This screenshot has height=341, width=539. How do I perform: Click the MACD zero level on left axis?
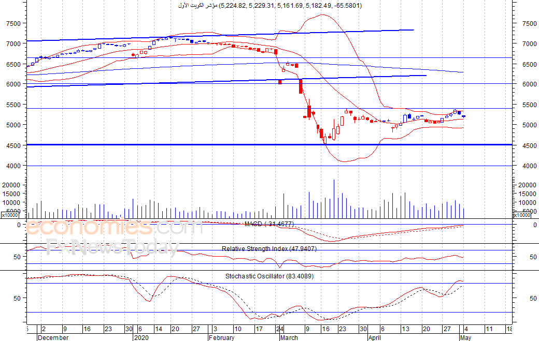pos(19,226)
